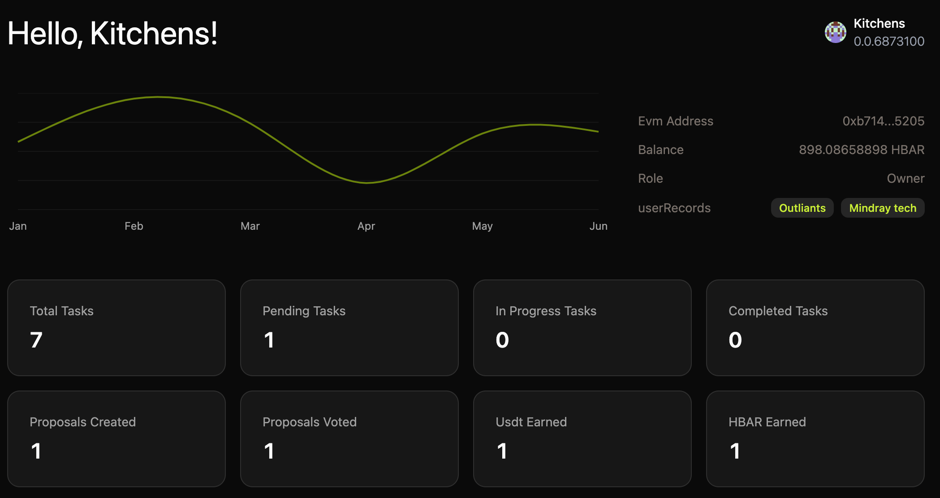This screenshot has height=498, width=940.
Task: Open the Mindray tech record tag
Action: coord(882,208)
